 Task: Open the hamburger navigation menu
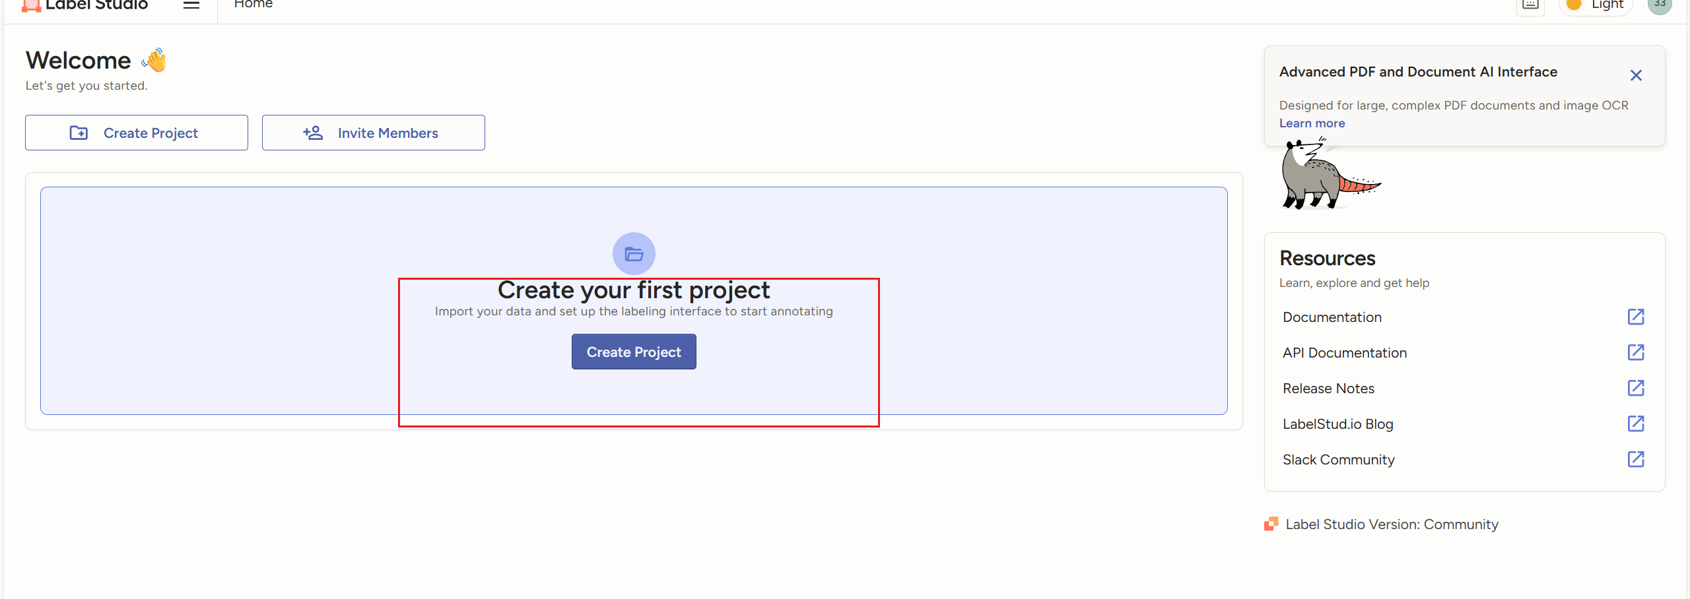[191, 5]
